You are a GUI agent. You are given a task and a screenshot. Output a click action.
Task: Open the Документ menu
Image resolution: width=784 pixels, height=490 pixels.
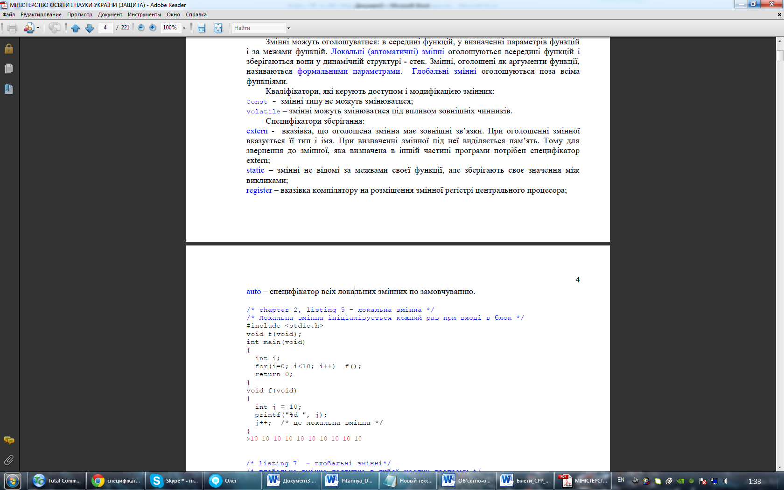(110, 14)
